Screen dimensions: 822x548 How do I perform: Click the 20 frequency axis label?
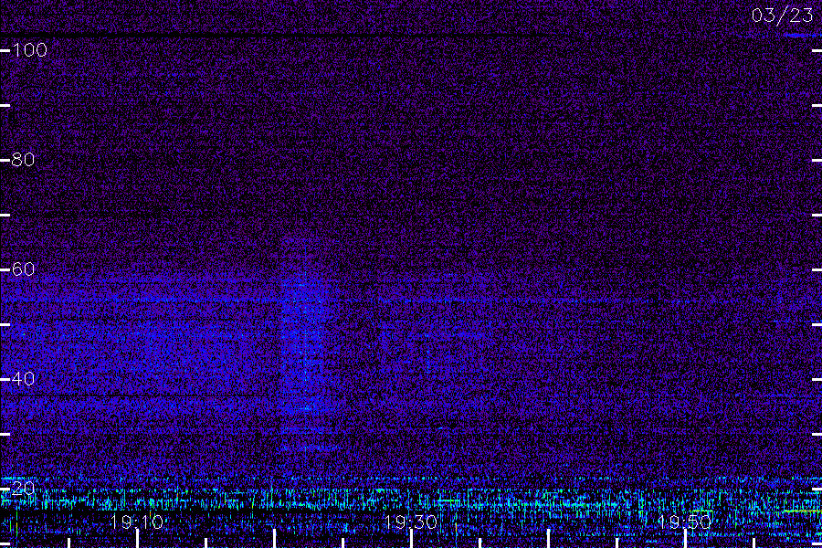[23, 489]
